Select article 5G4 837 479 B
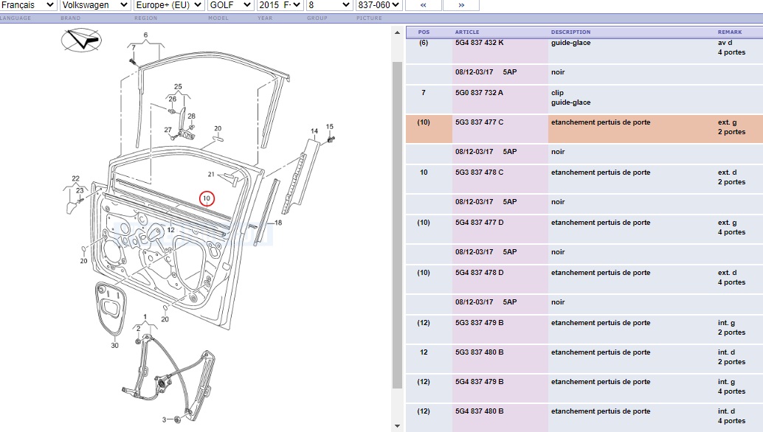 [480, 382]
